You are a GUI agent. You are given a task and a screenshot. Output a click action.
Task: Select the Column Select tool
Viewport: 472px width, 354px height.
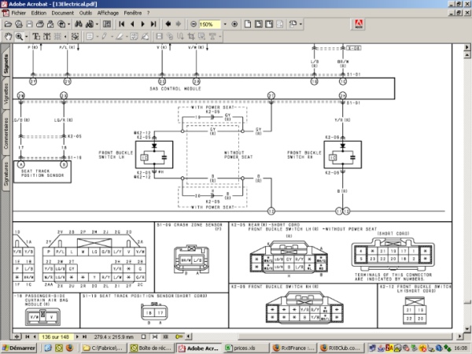tap(46, 37)
